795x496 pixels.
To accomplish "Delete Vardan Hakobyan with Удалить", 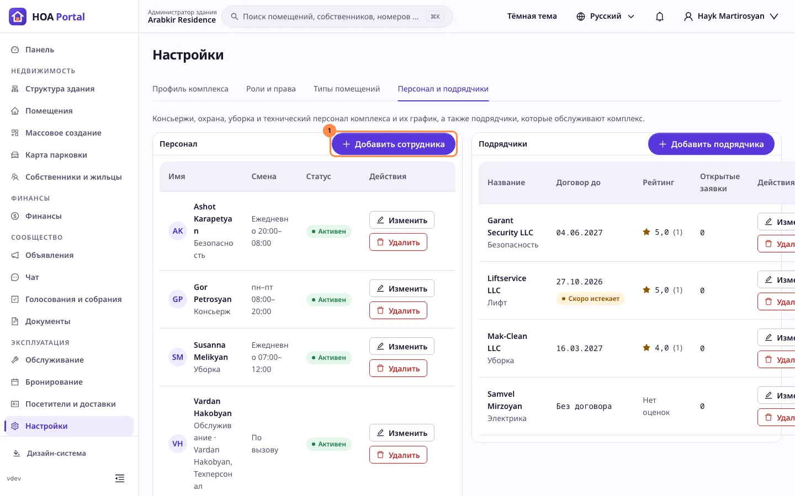I will [x=398, y=455].
